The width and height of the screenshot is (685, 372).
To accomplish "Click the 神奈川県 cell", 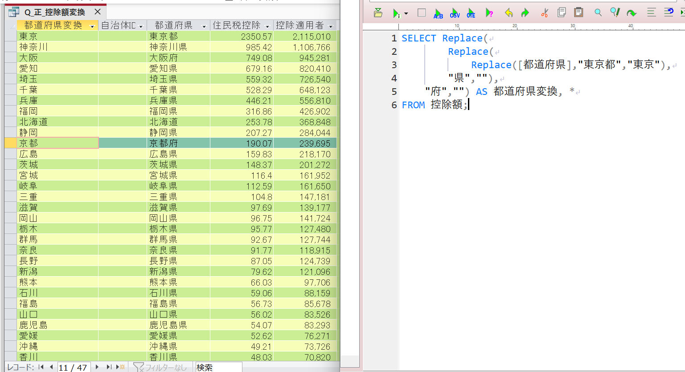I will (x=178, y=47).
